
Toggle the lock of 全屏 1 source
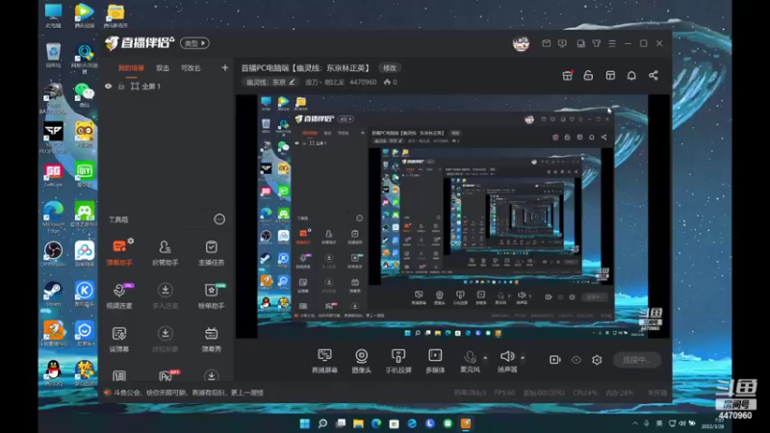click(x=121, y=86)
